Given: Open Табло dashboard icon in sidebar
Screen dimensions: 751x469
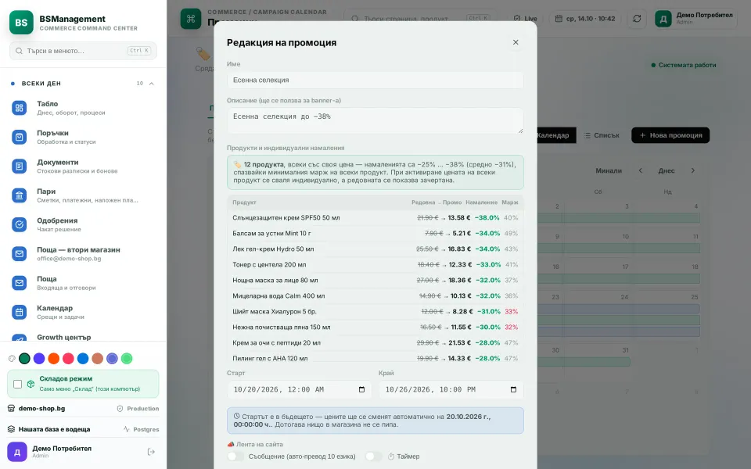Looking at the screenshot, I should tap(19, 108).
